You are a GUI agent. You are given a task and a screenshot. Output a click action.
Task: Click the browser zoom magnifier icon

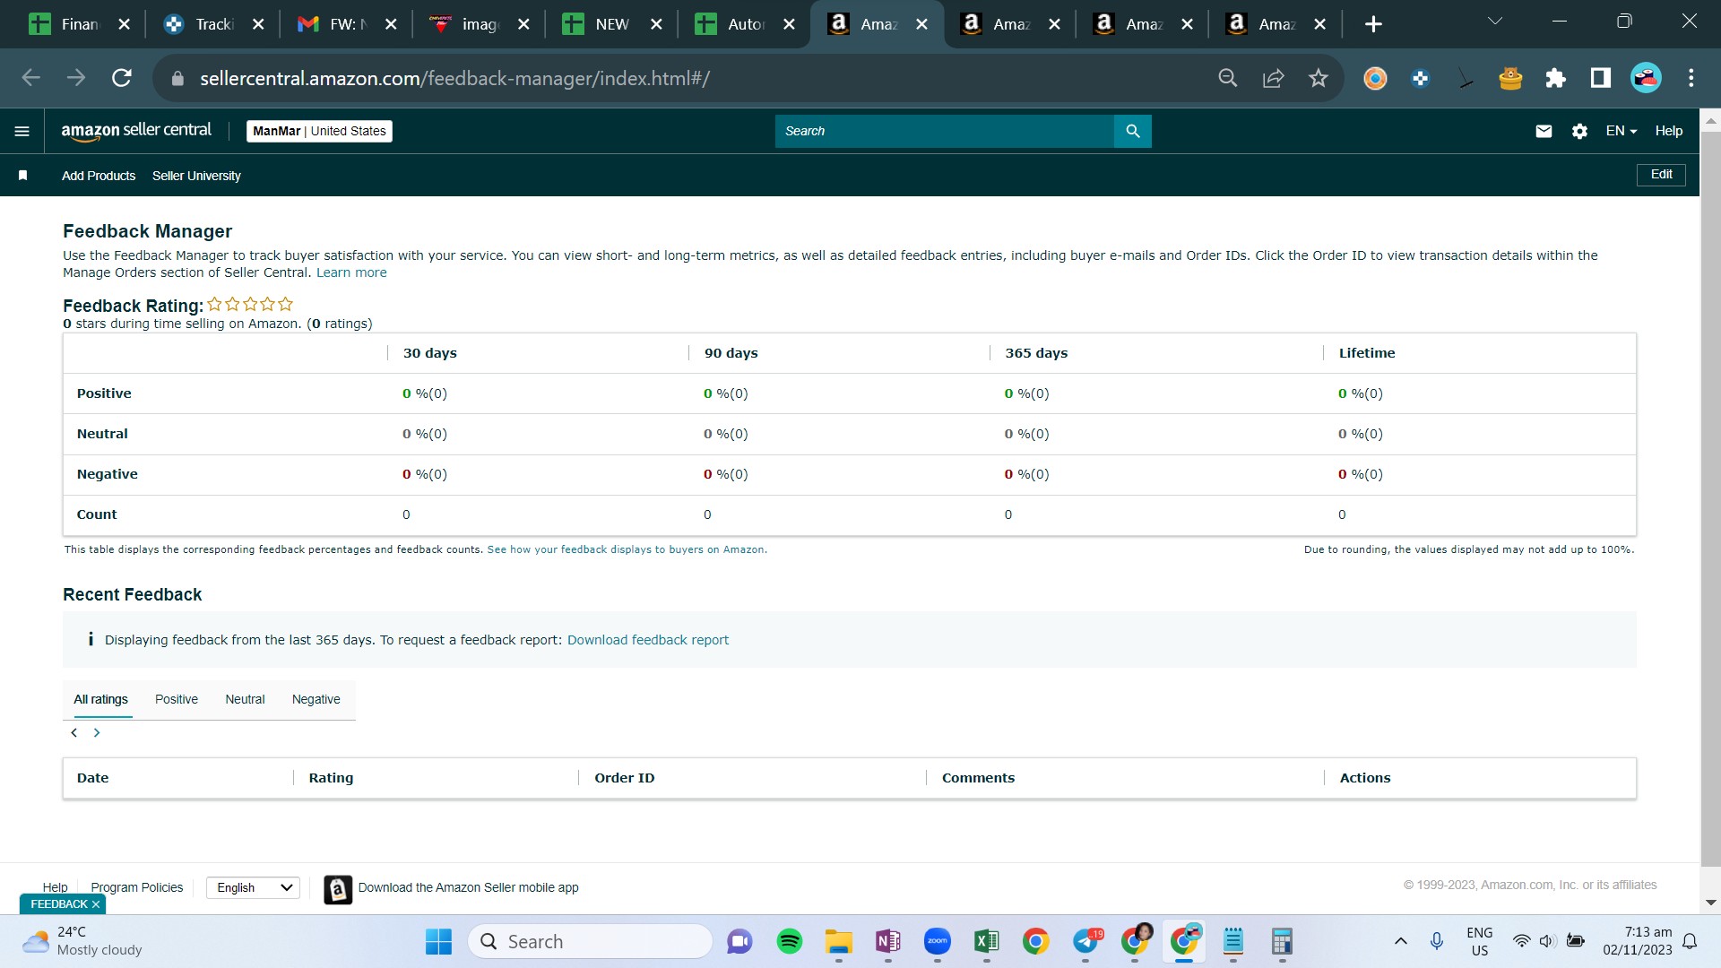pos(1228,78)
